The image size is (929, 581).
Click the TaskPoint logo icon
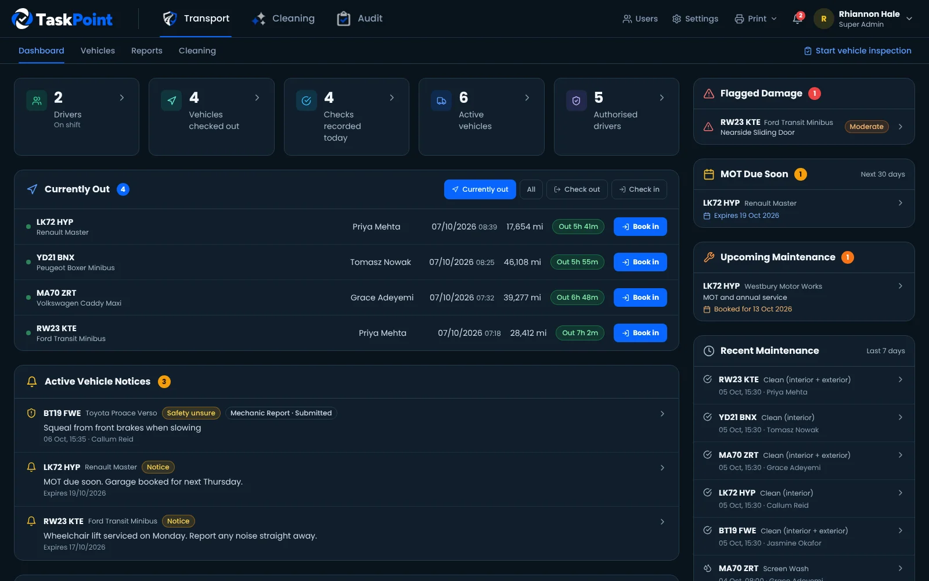[22, 19]
